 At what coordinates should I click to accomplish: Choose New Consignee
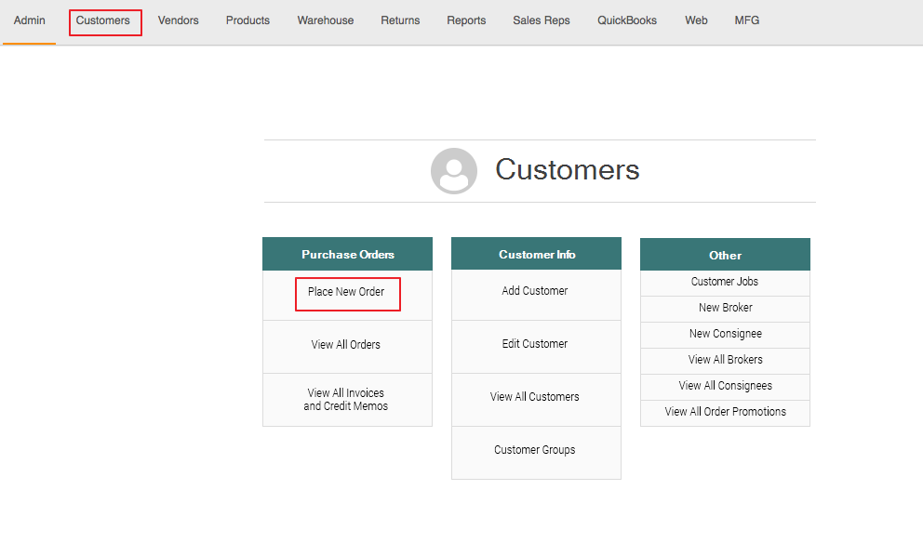tap(725, 334)
